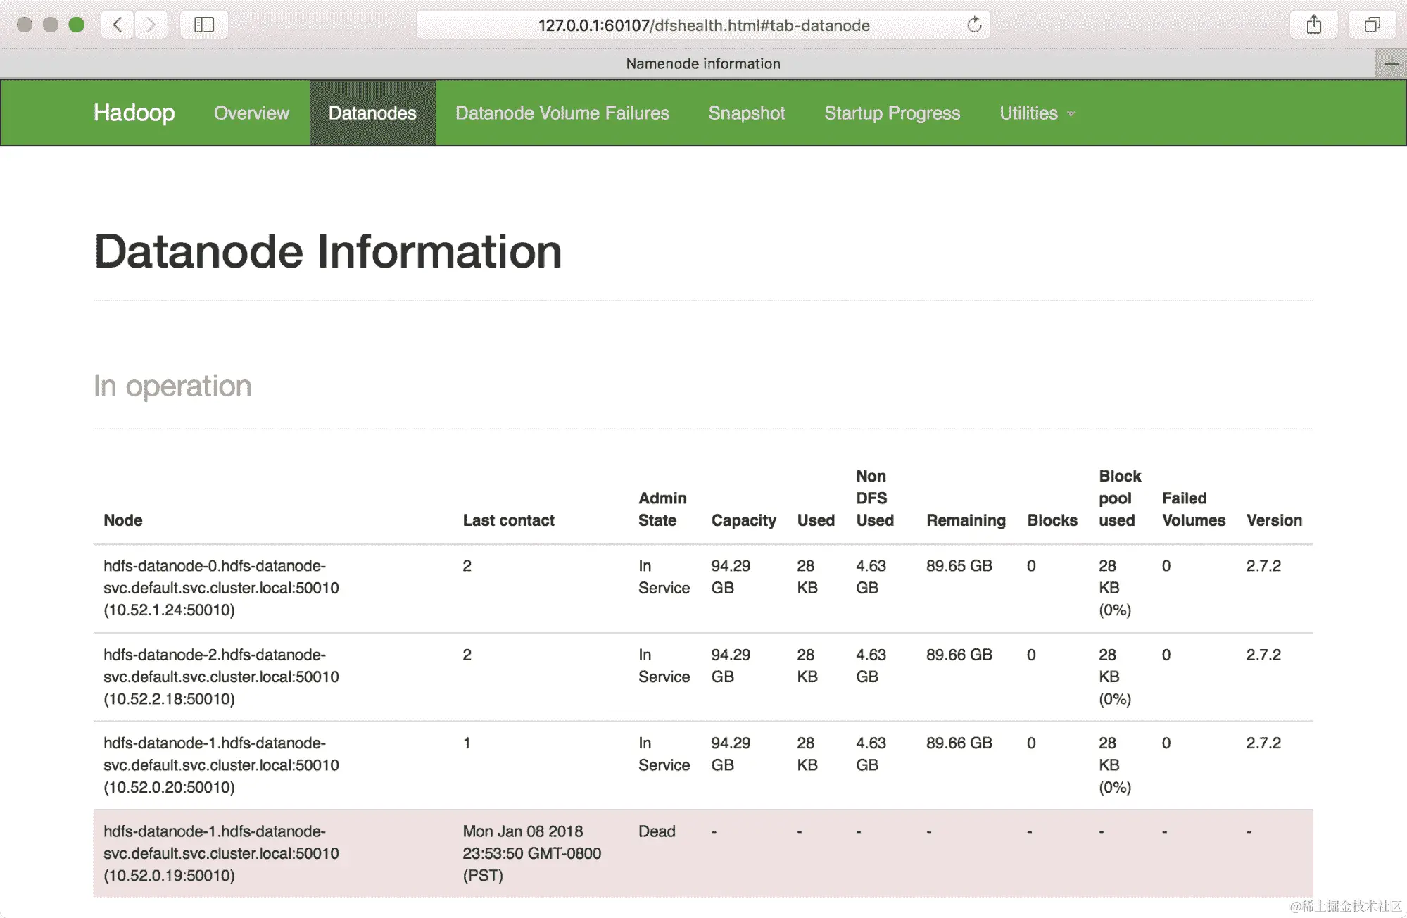Screen dimensions: 1407x918
Task: Go to Datanode Volume Failures tab
Action: 562,113
